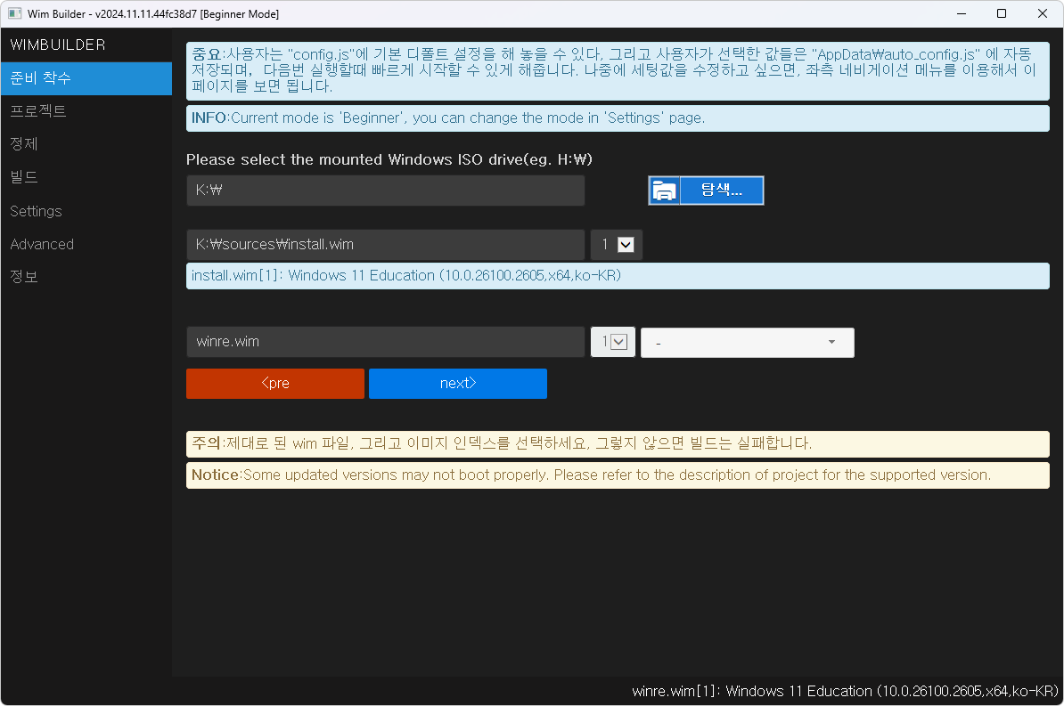1064x706 pixels.
Task: Click the install.wim[1] Windows 11 Education info line
Action: [618, 276]
